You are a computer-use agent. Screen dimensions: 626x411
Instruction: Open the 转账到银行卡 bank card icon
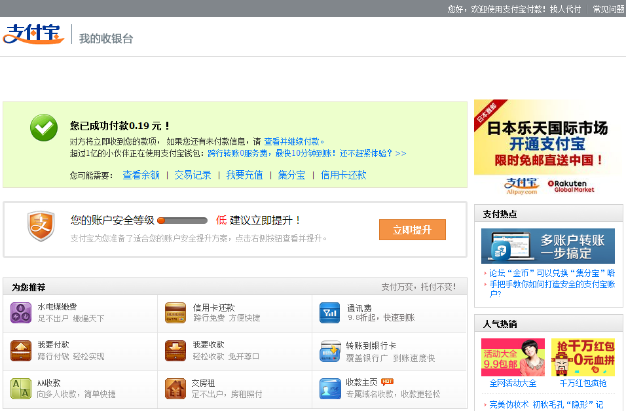330,351
